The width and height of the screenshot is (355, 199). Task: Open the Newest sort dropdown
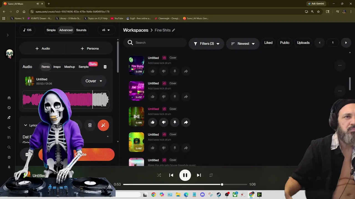click(243, 44)
